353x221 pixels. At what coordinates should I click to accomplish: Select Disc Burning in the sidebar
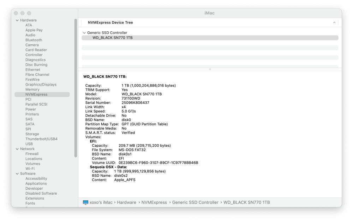click(36, 65)
